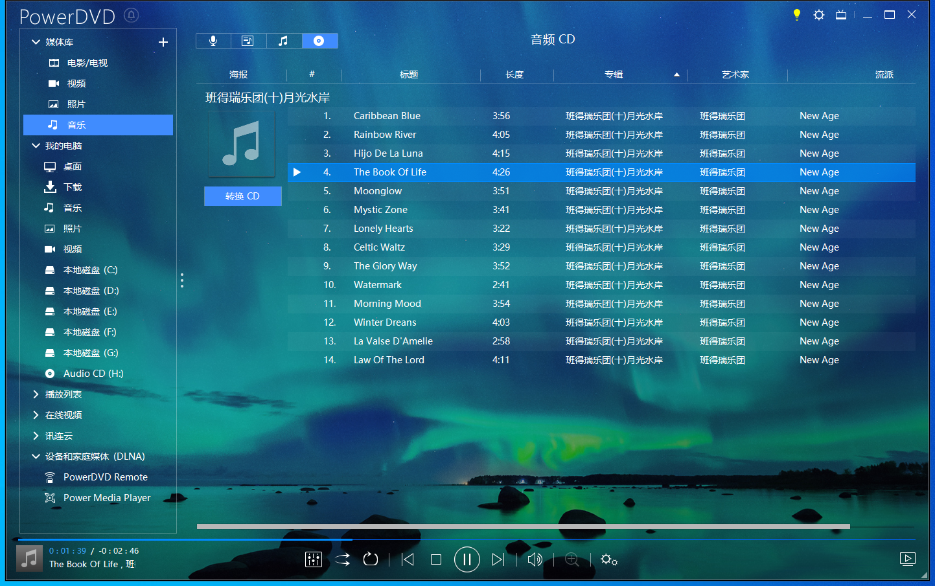The height and width of the screenshot is (586, 935).
Task: Skip to next track
Action: point(498,559)
